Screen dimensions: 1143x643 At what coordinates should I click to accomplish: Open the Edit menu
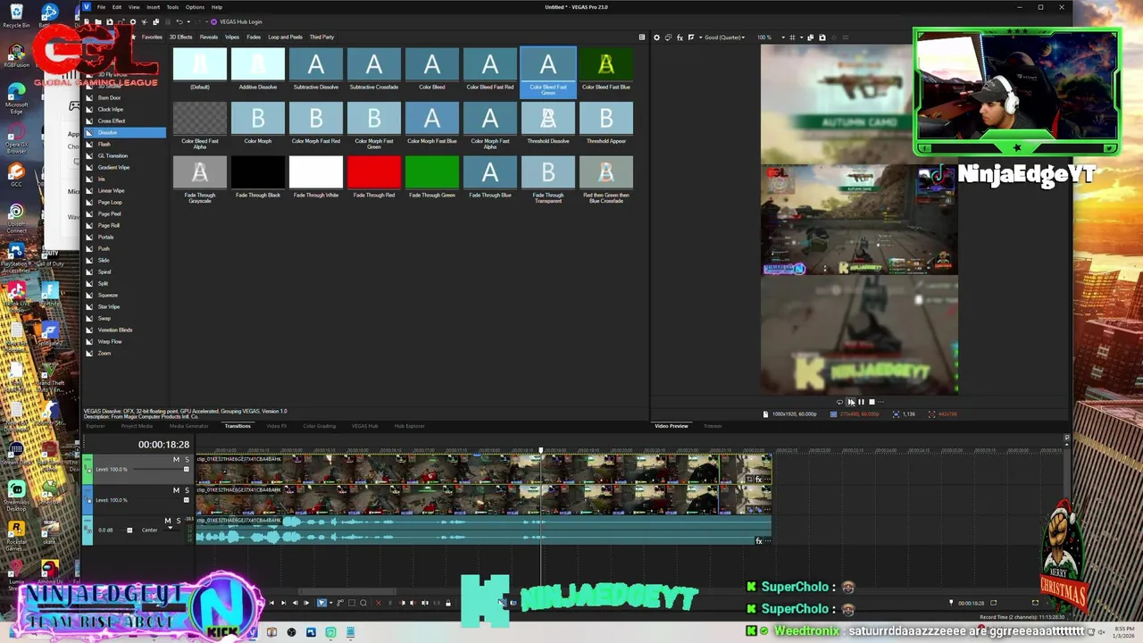click(117, 7)
